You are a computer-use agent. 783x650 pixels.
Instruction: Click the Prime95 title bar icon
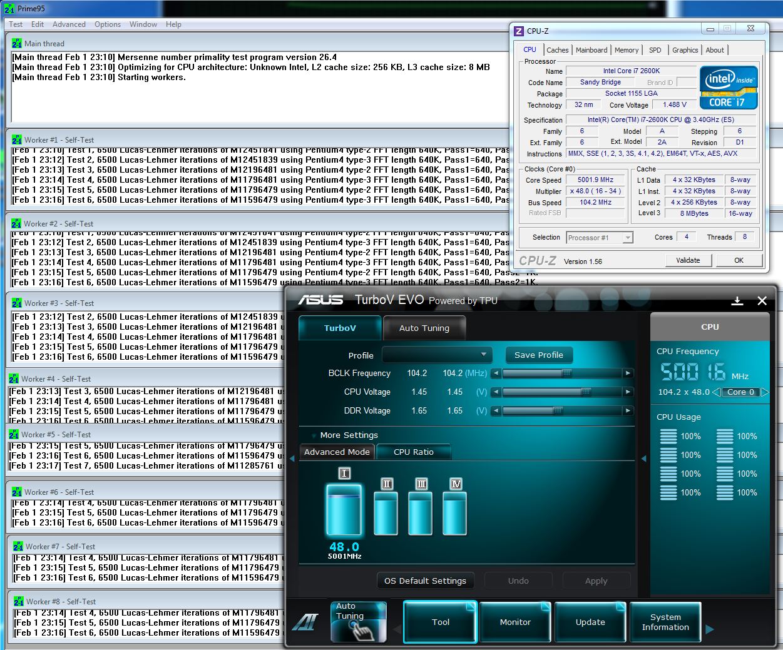pyautogui.click(x=9, y=9)
